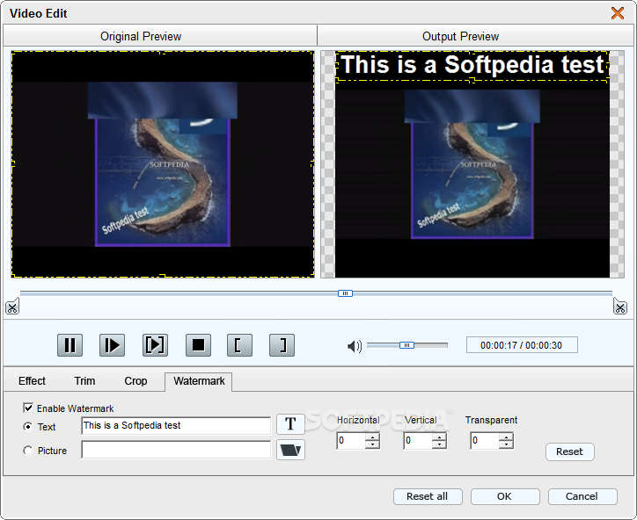637x520 pixels.
Task: Click the Output Preview header
Action: (460, 37)
